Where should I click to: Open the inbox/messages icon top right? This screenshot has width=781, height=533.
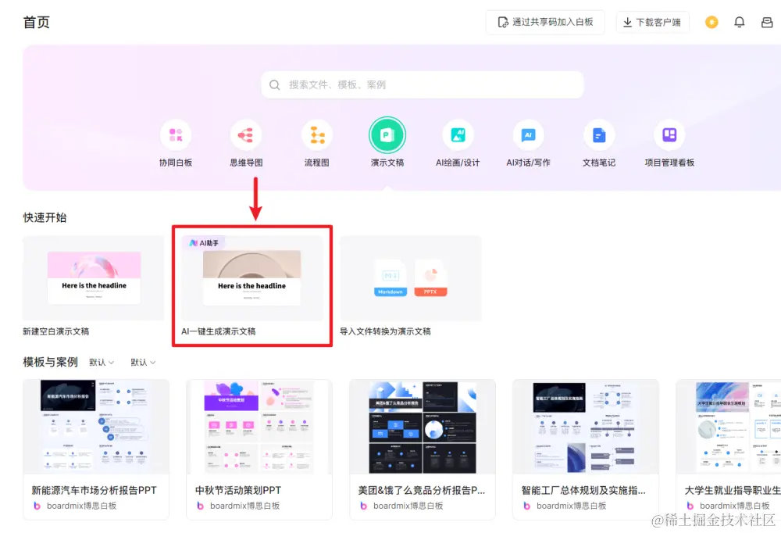[x=766, y=22]
